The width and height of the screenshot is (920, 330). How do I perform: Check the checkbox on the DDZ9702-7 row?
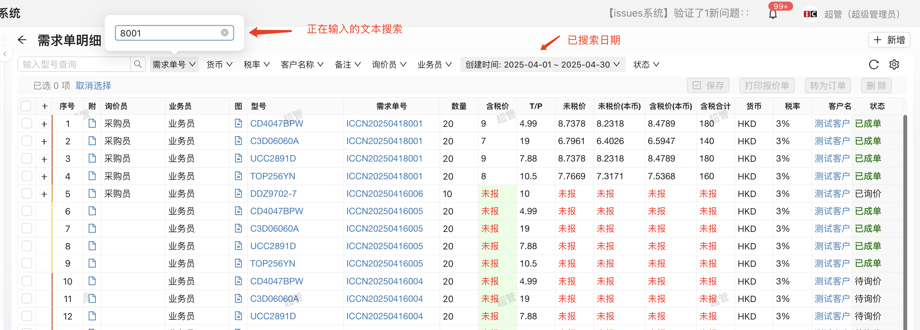point(27,194)
